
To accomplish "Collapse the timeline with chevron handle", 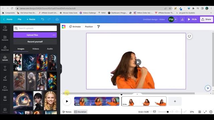I will 137,94.
